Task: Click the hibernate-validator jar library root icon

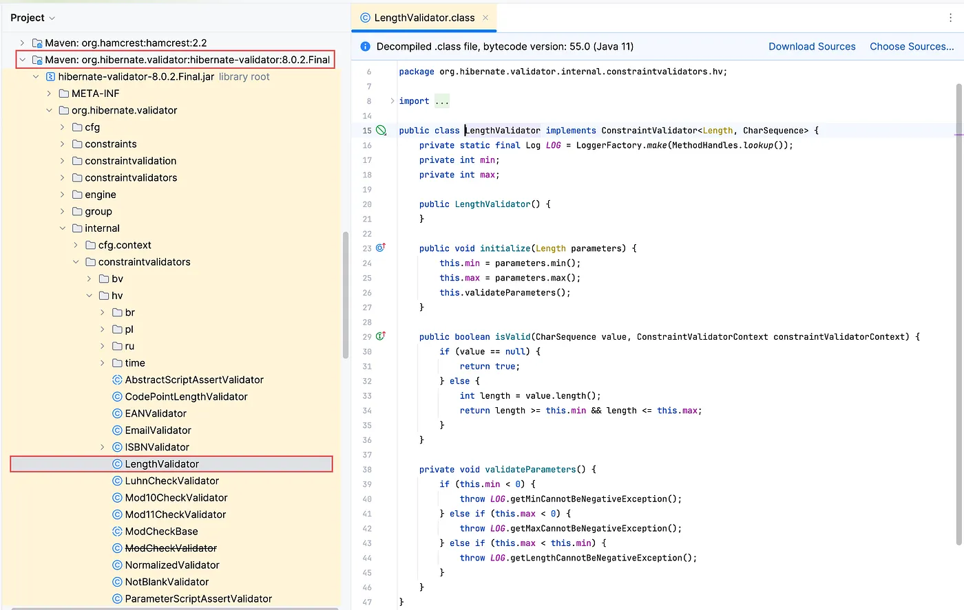Action: point(50,76)
